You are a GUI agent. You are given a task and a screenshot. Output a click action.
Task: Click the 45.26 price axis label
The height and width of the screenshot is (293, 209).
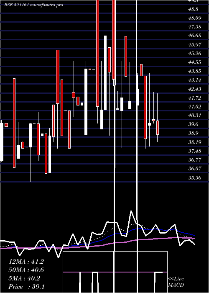pyautogui.click(x=195, y=54)
